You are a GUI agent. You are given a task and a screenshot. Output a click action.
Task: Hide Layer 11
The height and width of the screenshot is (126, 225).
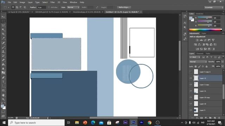pos(191,91)
